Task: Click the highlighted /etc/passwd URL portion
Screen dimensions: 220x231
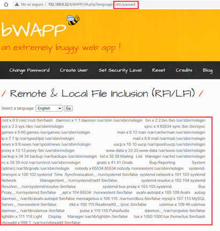Action: click(126, 4)
